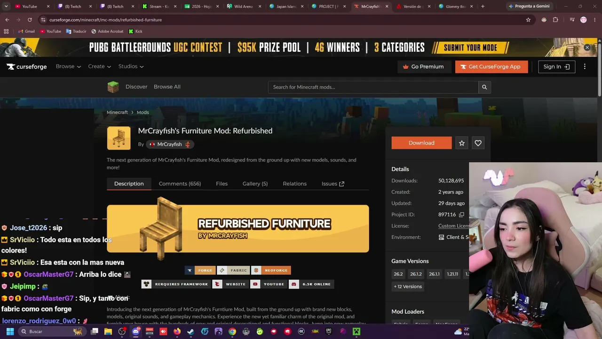Select game version 26.2 tag
The image size is (602, 339).
[x=398, y=274]
